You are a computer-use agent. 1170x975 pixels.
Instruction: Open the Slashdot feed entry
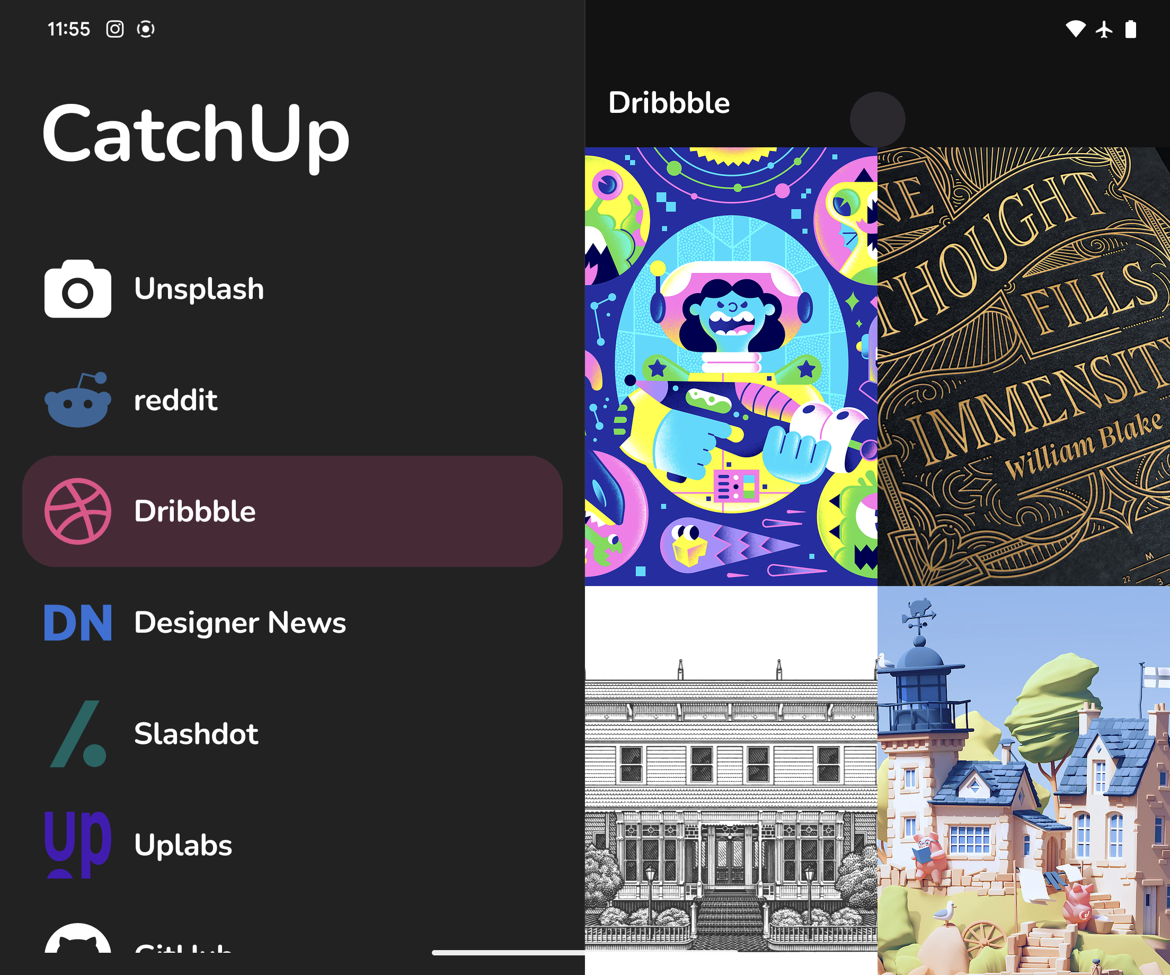(292, 734)
